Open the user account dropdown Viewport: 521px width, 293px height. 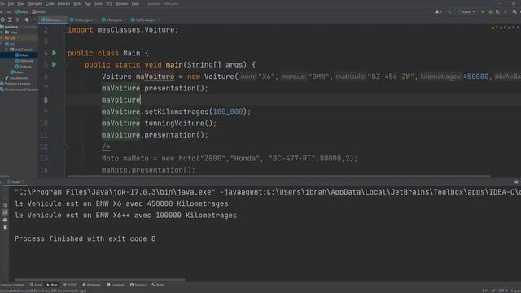point(438,11)
